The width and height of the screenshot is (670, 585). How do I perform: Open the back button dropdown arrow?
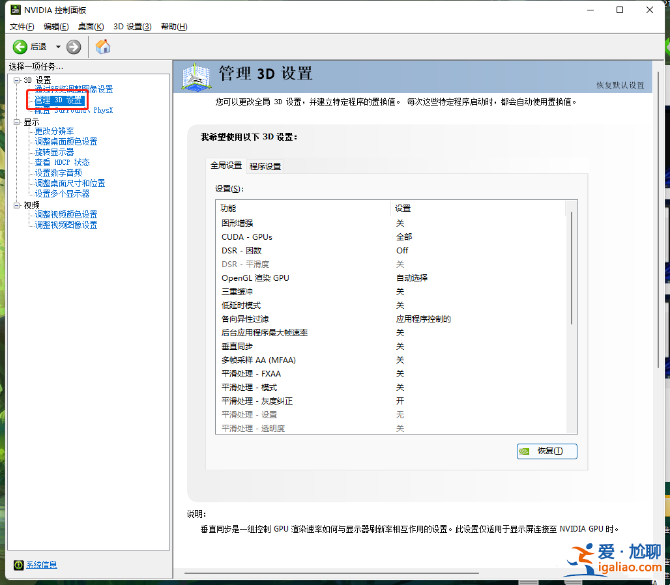57,47
